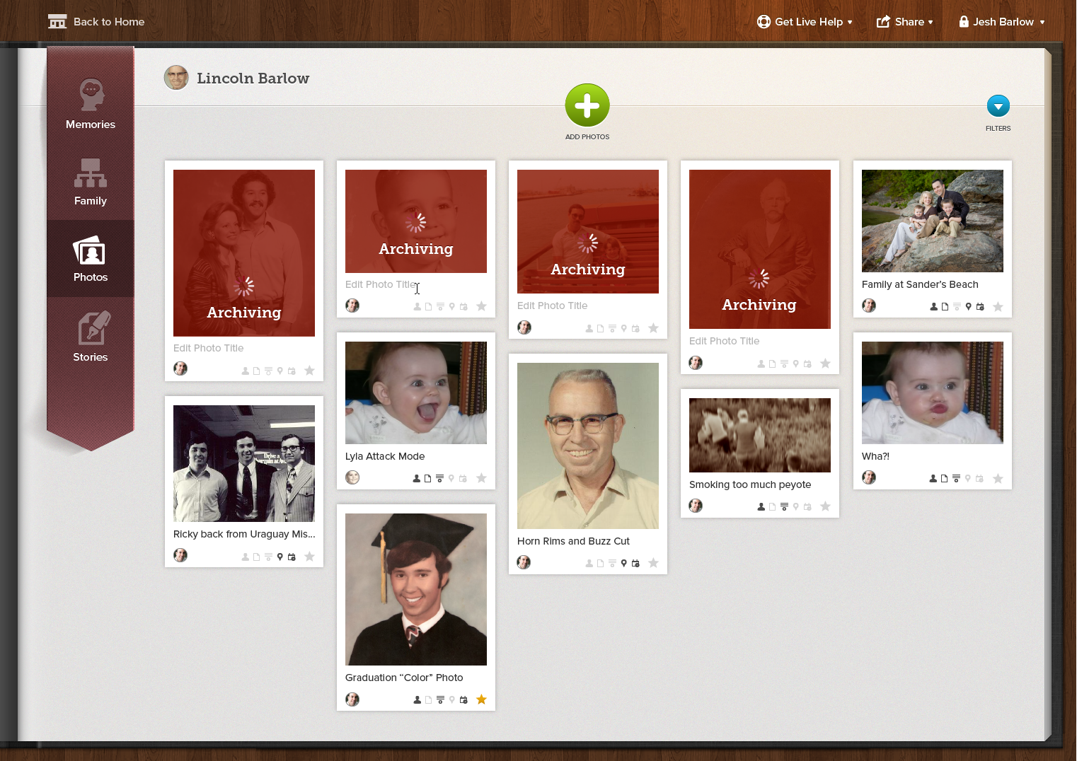Click location pin on Ricky back from Uraguay

(x=280, y=557)
